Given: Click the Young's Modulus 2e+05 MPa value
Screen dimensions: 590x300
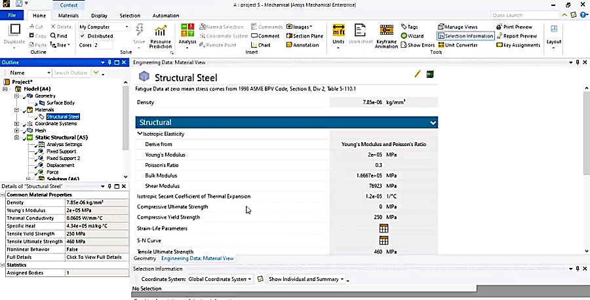Looking at the screenshot, I should pyautogui.click(x=382, y=155).
